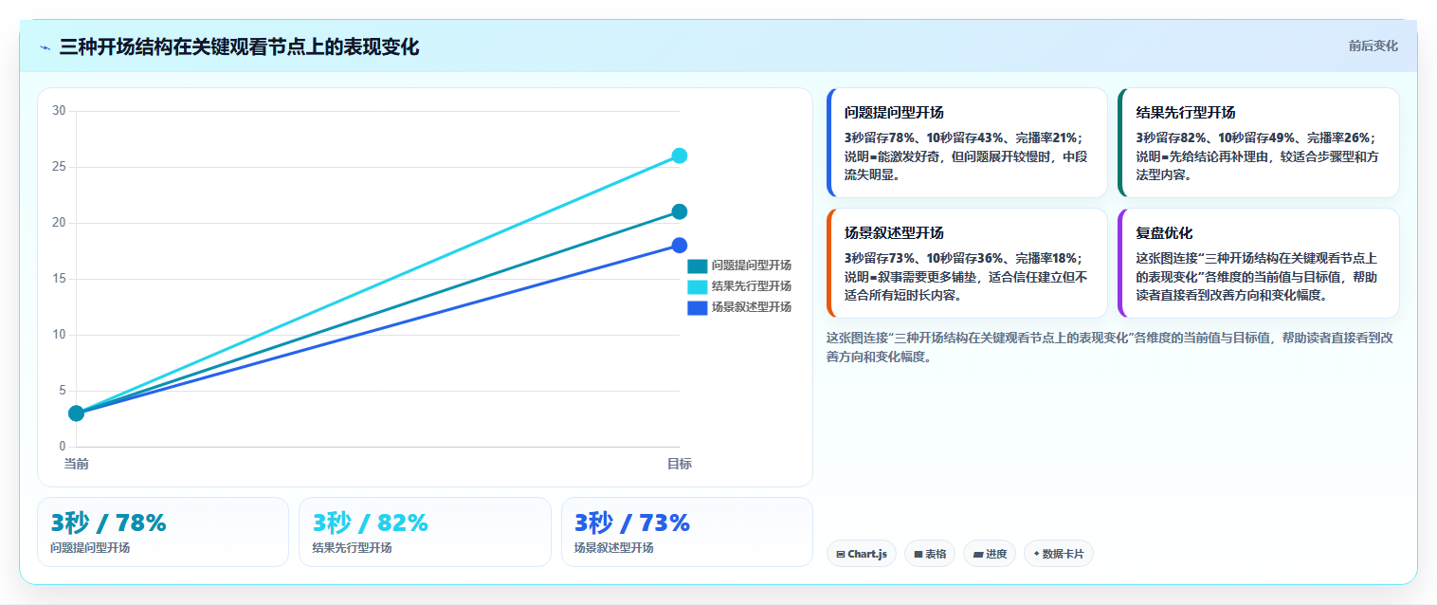Select the 3秒 / 82% stat card
Viewport: 1437px width, 605px height.
425,532
